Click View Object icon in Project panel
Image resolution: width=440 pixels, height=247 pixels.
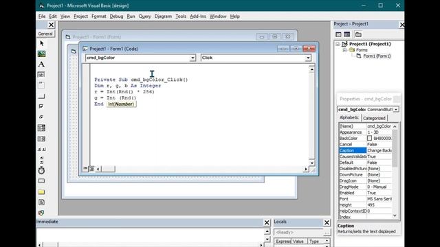click(347, 34)
